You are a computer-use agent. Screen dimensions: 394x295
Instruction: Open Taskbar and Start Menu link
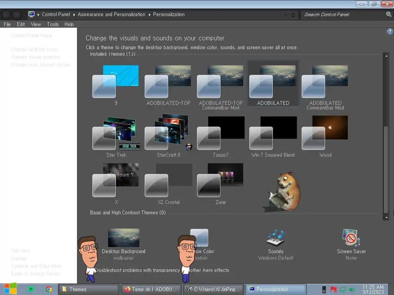pos(37,266)
